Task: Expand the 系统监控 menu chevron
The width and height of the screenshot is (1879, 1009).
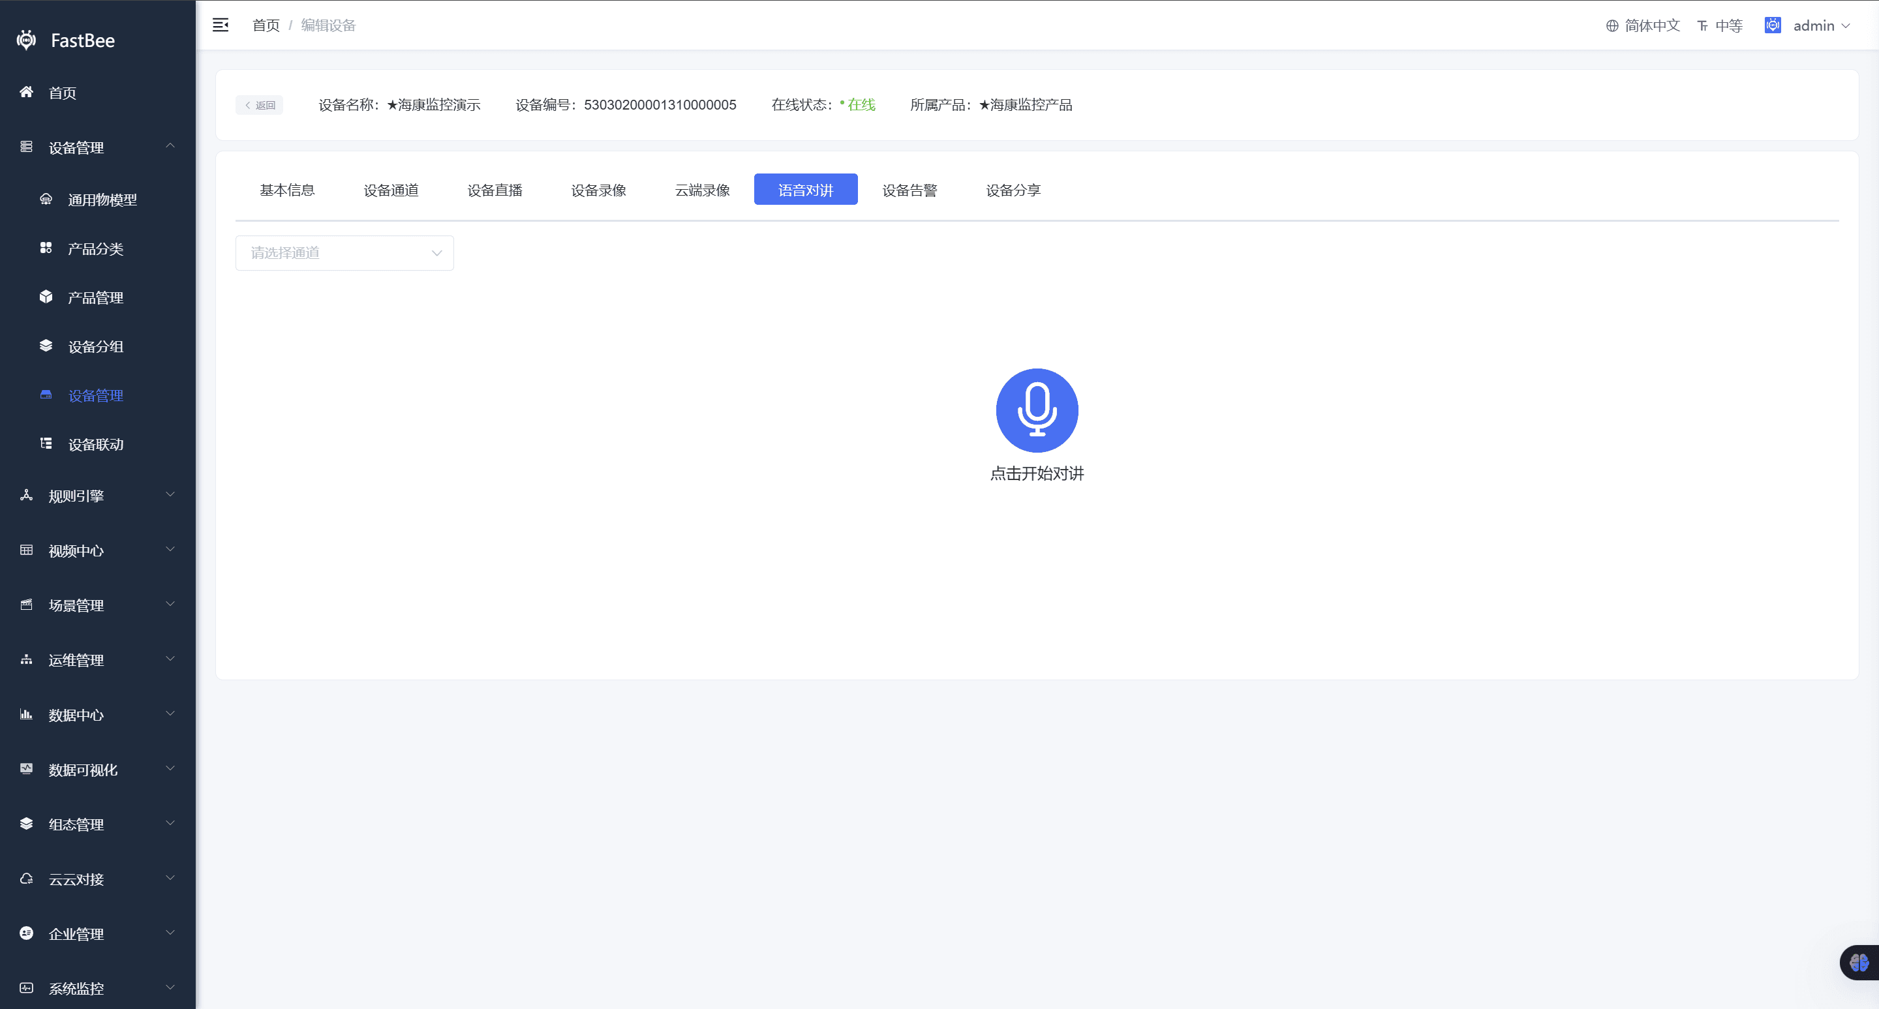Action: click(170, 987)
